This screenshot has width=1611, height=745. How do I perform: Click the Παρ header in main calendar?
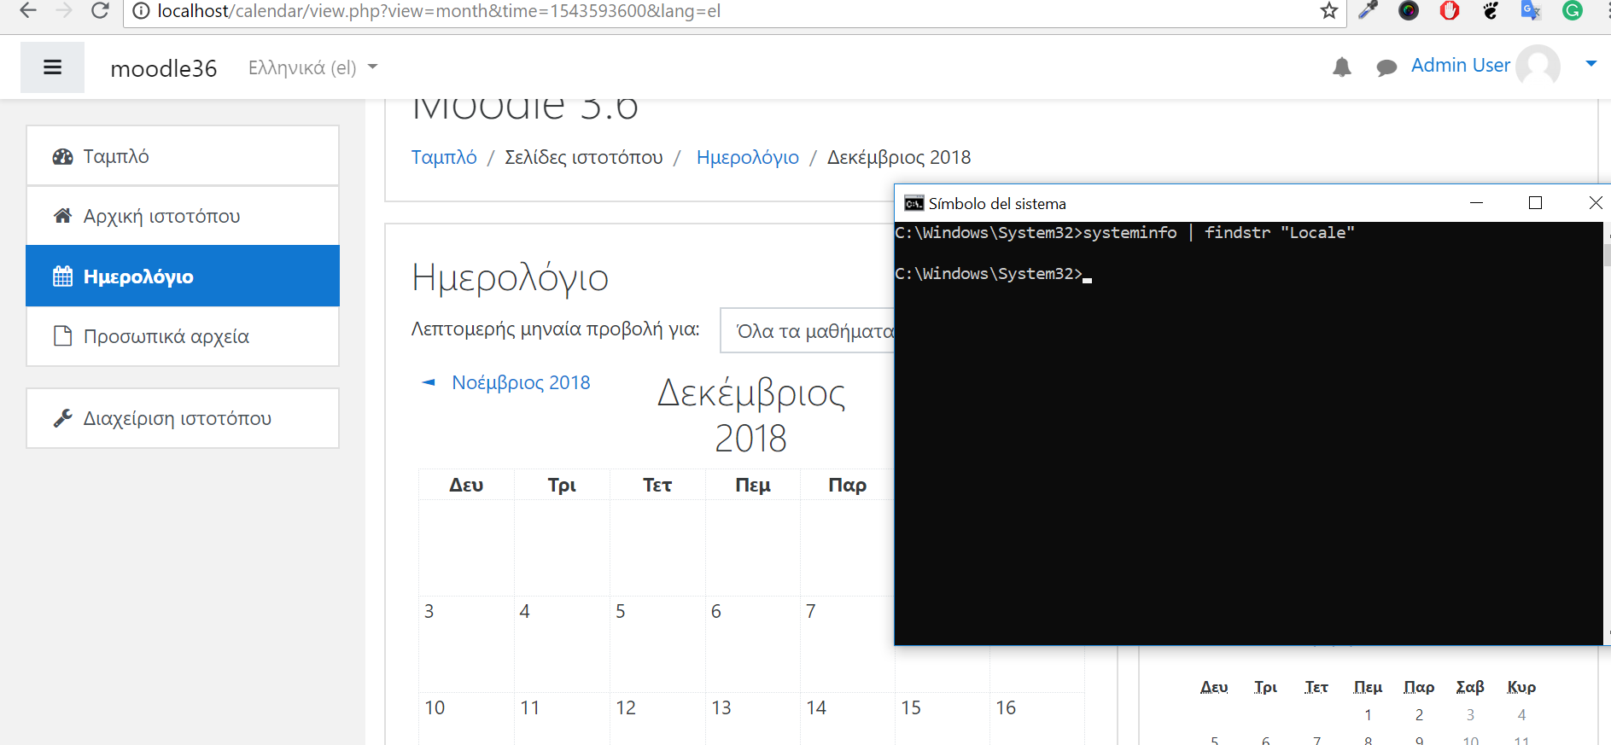point(848,485)
